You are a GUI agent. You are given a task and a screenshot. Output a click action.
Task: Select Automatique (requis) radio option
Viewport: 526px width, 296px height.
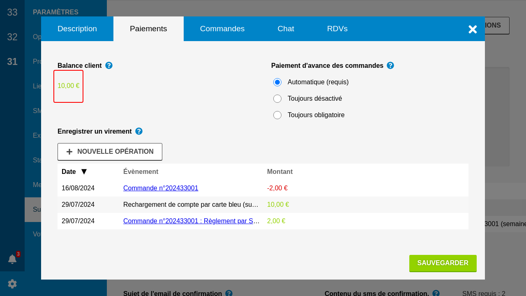point(277,82)
